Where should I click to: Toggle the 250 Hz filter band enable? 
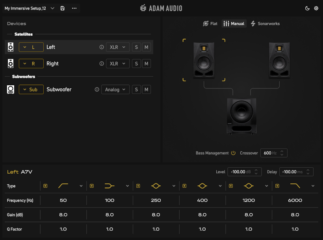click(x=138, y=186)
